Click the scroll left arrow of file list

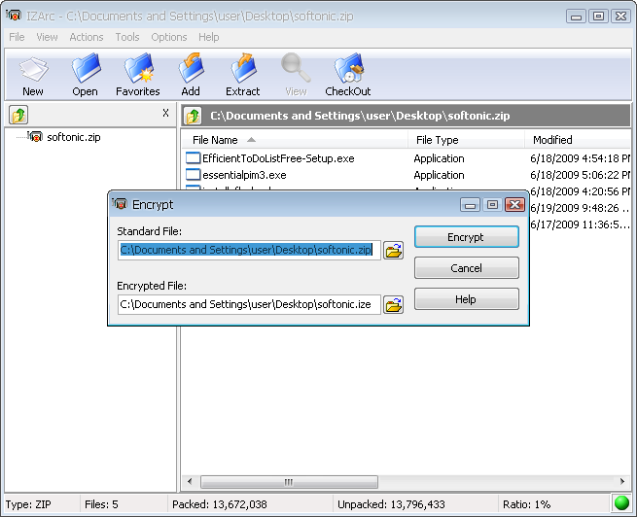(190, 482)
